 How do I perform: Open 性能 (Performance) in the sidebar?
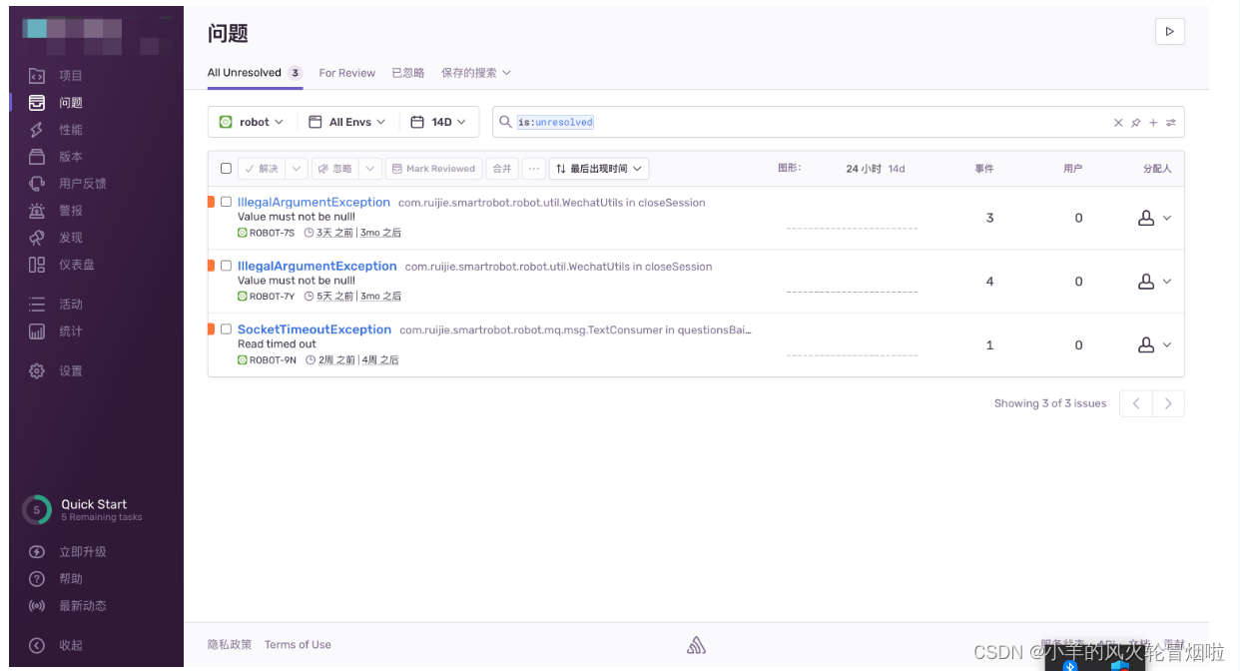click(x=58, y=130)
